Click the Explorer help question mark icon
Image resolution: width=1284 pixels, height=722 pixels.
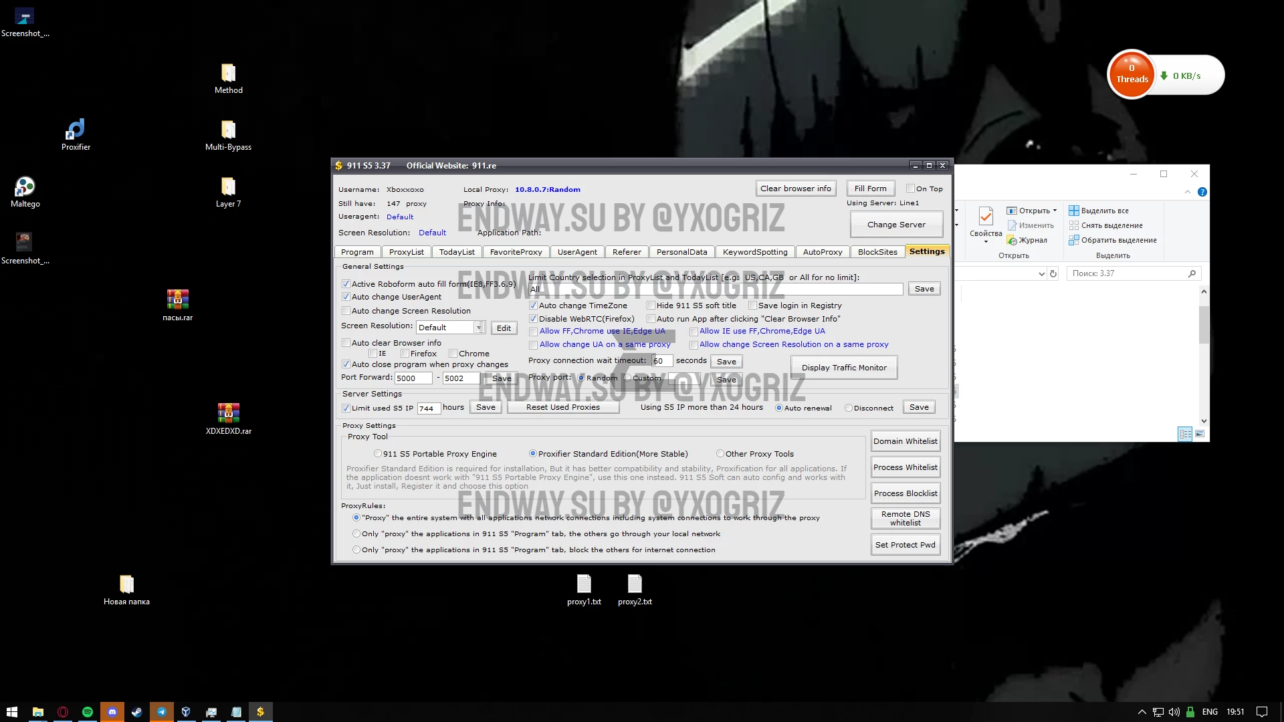point(1202,192)
